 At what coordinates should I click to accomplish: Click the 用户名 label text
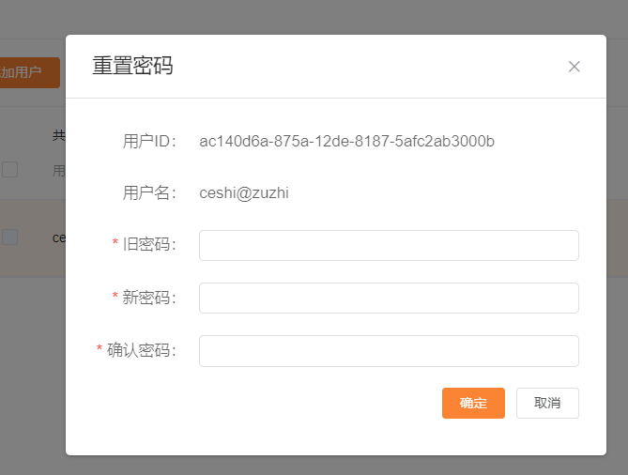tap(149, 193)
